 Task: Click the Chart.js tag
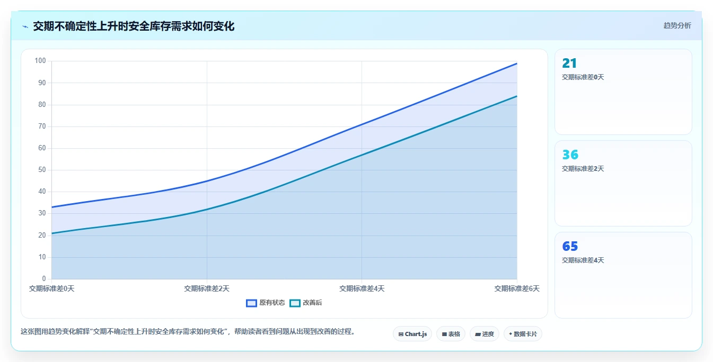412,334
